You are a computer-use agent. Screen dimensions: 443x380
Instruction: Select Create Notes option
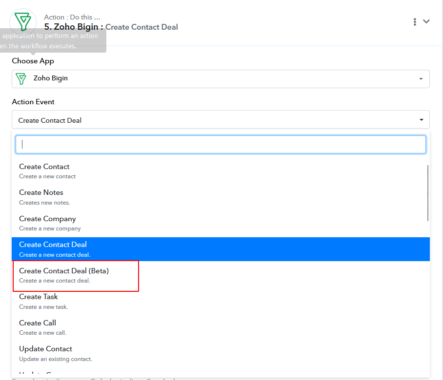click(x=41, y=196)
